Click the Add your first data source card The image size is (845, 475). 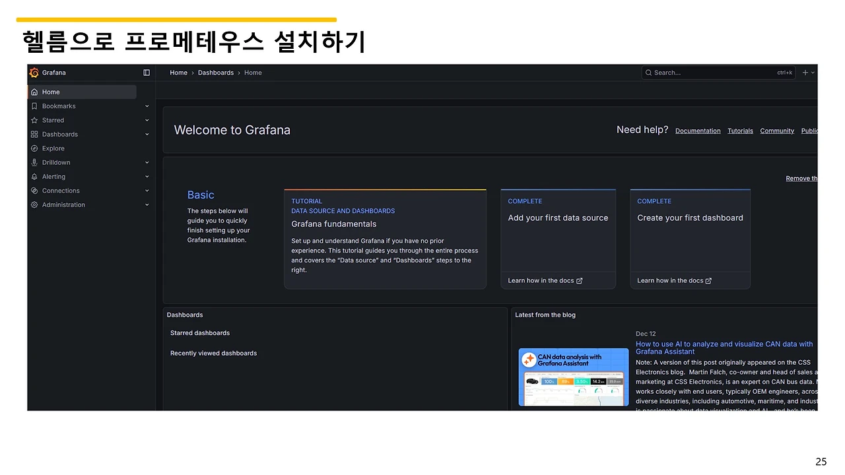[558, 239]
